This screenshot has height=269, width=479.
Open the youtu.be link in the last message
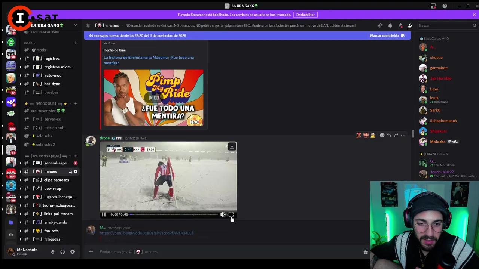pos(146,233)
